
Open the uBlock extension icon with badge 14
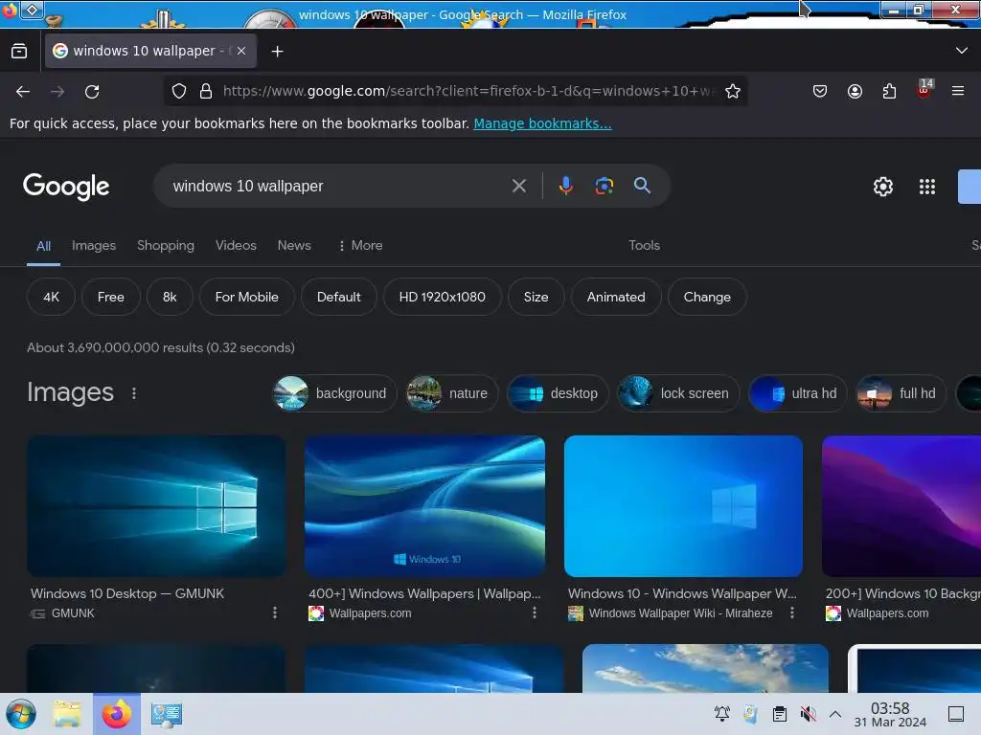click(924, 89)
